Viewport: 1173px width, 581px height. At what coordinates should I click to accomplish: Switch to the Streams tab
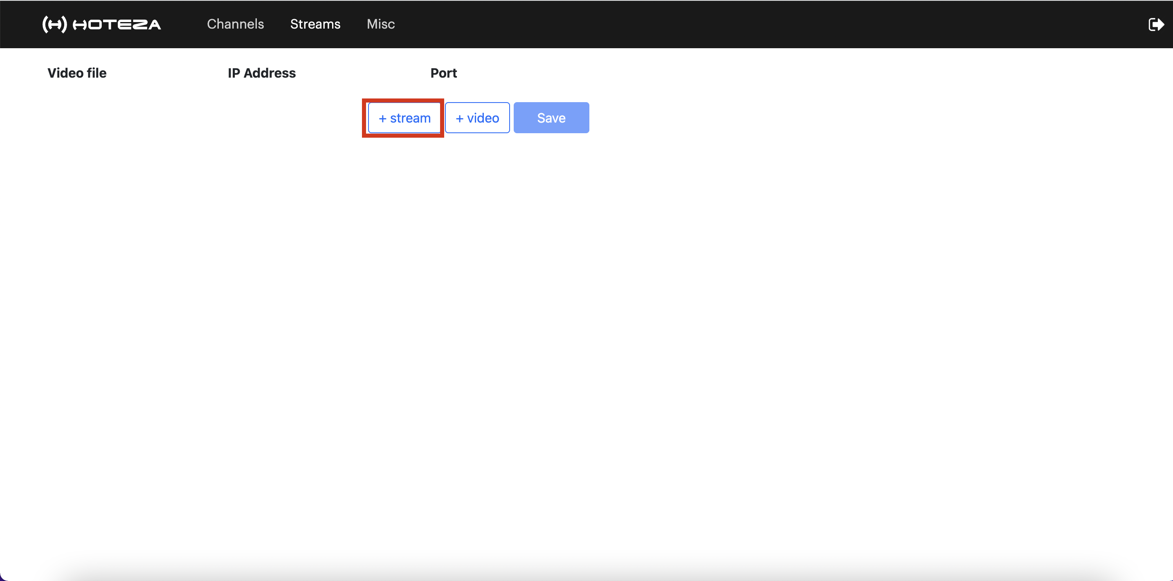(x=315, y=24)
